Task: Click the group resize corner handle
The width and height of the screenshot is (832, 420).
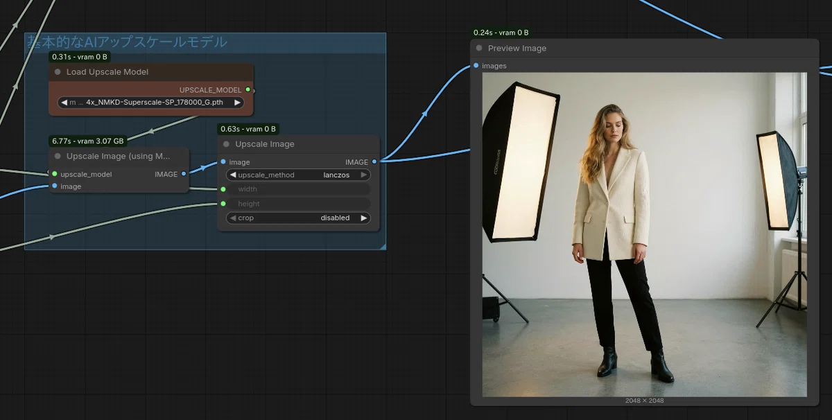Action: pyautogui.click(x=382, y=245)
